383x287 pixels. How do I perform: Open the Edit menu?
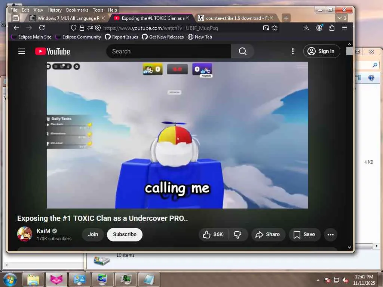coord(25,10)
